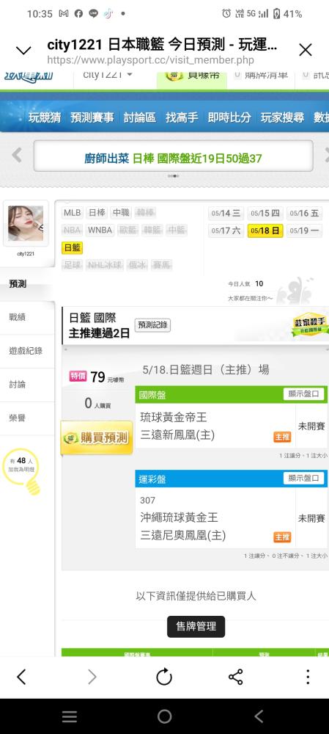
Task: Expand city1221 username dropdown
Action: tap(108, 76)
